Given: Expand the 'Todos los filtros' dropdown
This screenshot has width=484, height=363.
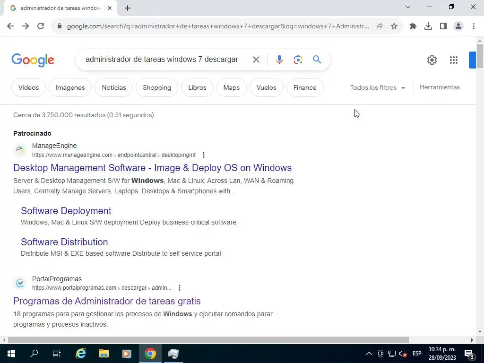Looking at the screenshot, I should click(x=377, y=87).
